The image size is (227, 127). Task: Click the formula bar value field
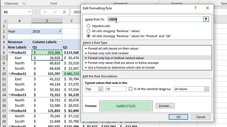76,12
